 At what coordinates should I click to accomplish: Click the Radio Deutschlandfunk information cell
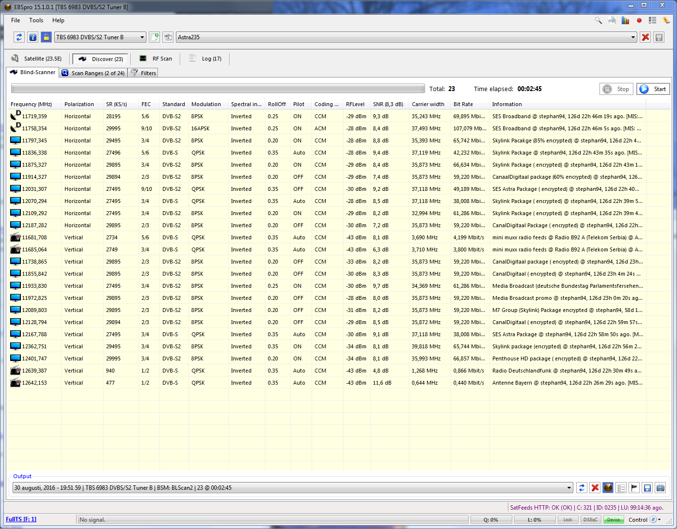567,371
